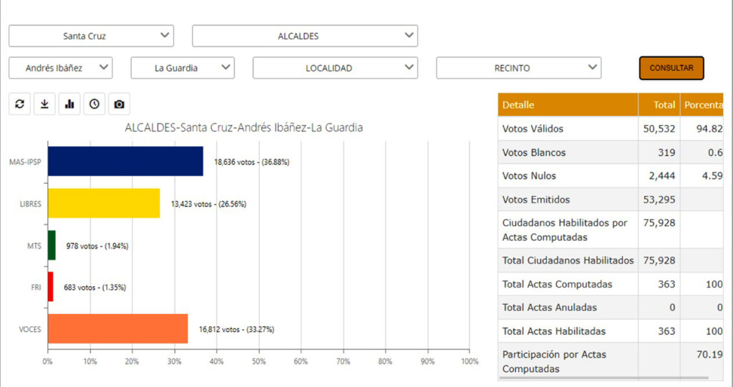Expand the ALCALDES election type dropdown
733x387 pixels.
click(x=305, y=36)
